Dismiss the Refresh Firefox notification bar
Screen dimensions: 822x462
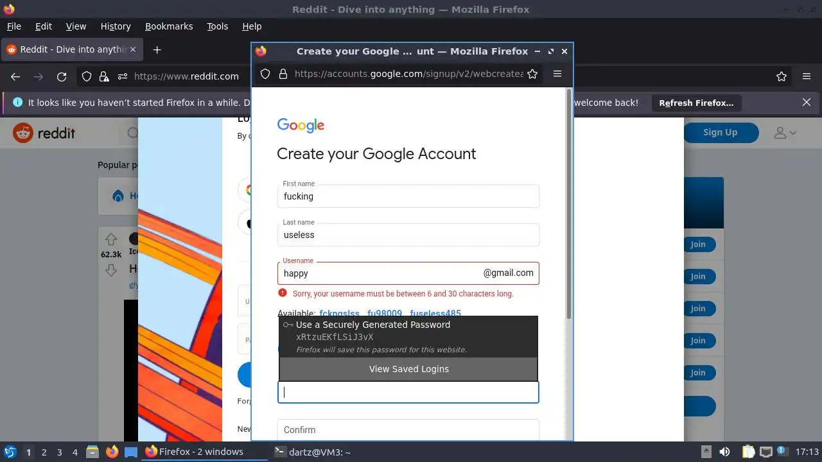807,102
